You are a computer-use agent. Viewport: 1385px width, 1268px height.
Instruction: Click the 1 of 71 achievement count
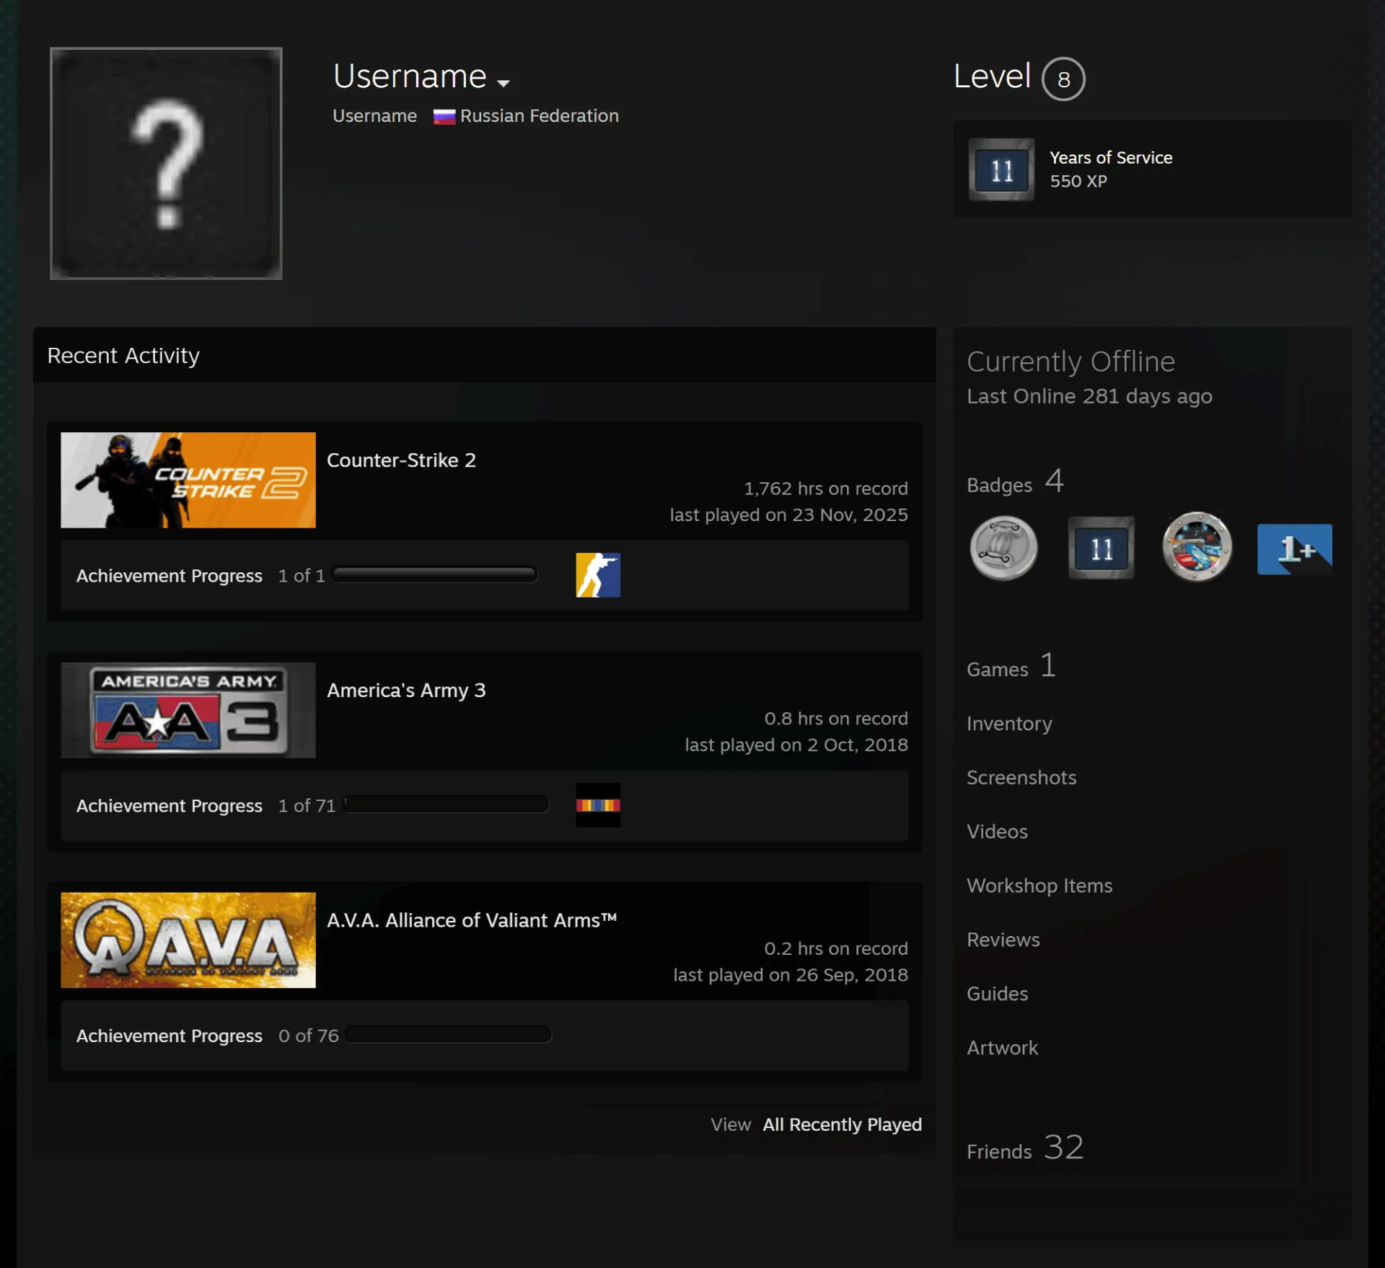(x=307, y=806)
